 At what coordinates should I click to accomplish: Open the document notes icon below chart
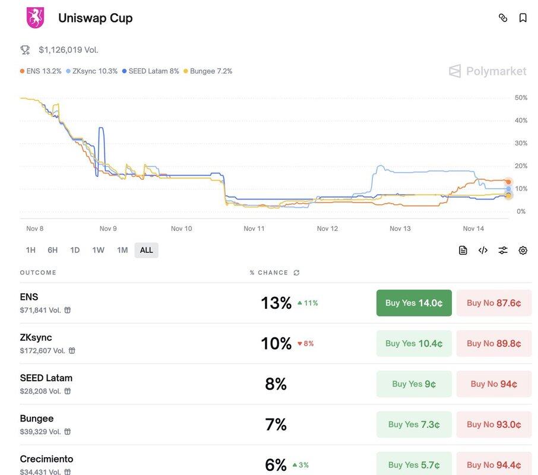(x=463, y=251)
